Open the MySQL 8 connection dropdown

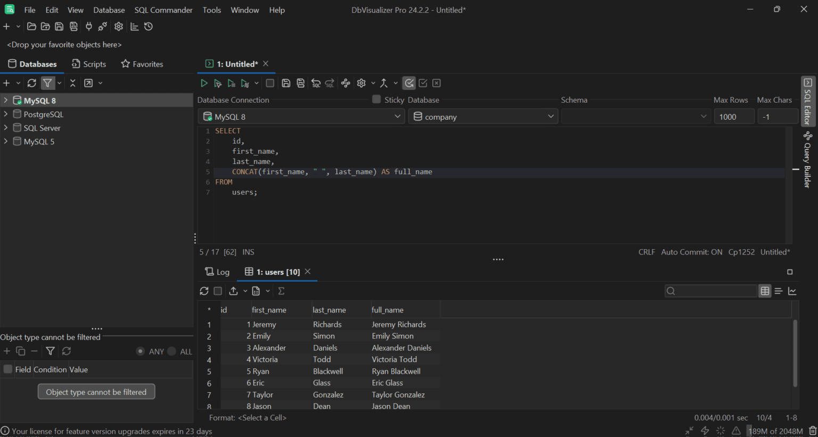301,117
